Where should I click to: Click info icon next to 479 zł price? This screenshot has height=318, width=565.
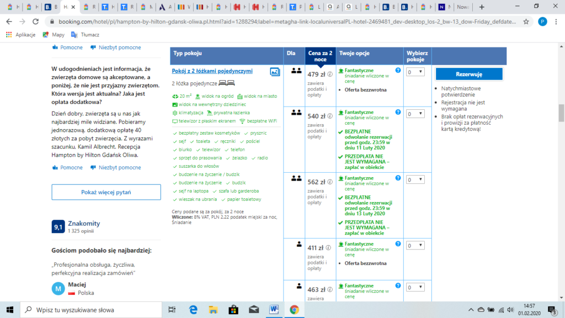point(330,75)
